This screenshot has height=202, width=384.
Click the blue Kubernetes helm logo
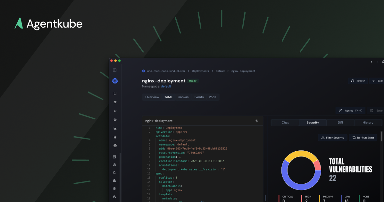click(115, 81)
